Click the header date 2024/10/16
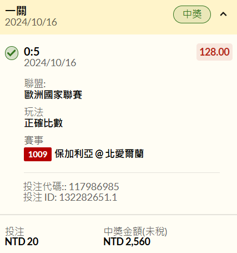 point(31,22)
